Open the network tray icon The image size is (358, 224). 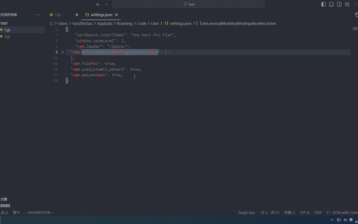(339, 220)
